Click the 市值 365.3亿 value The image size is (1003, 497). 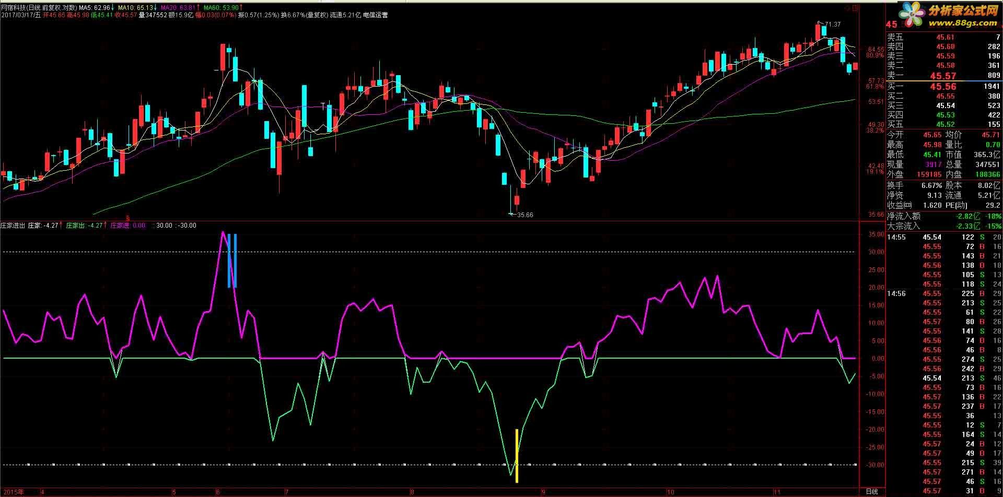987,155
